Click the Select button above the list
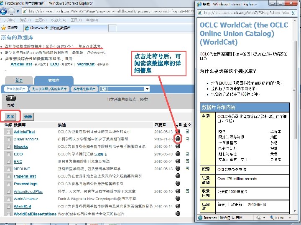 pyautogui.click(x=10, y=117)
